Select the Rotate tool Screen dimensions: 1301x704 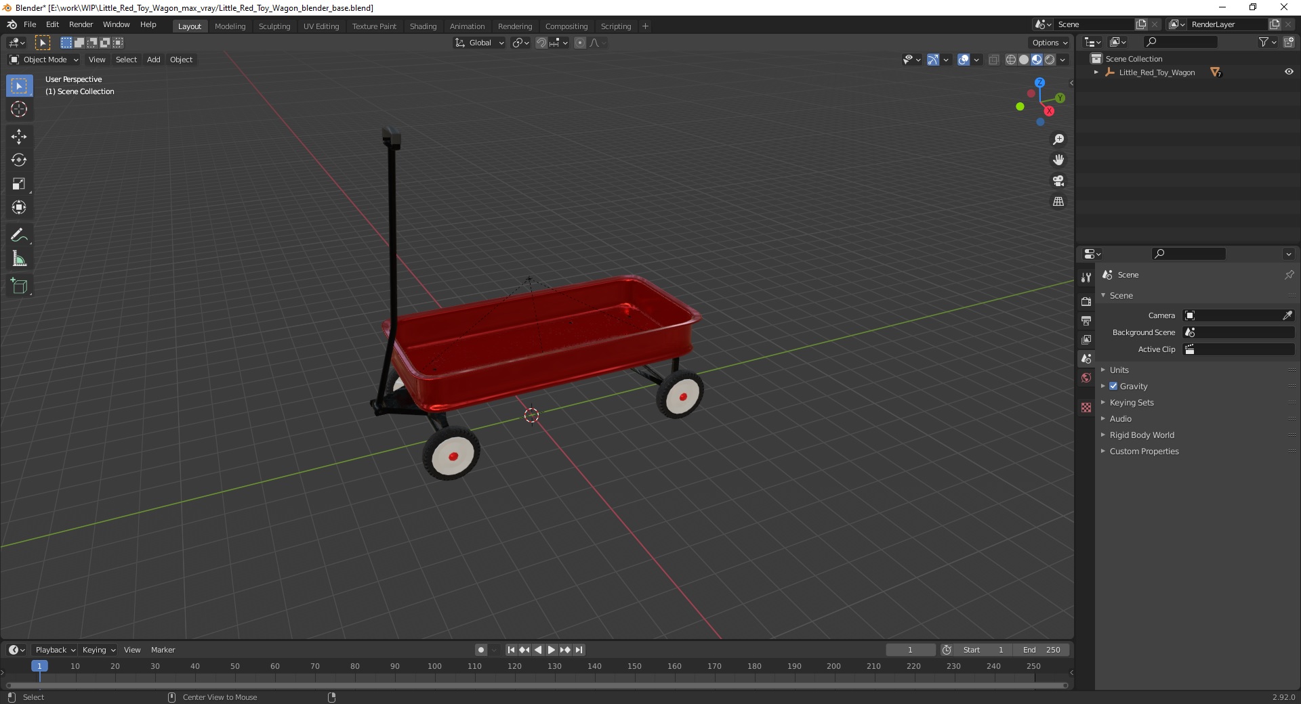(19, 160)
